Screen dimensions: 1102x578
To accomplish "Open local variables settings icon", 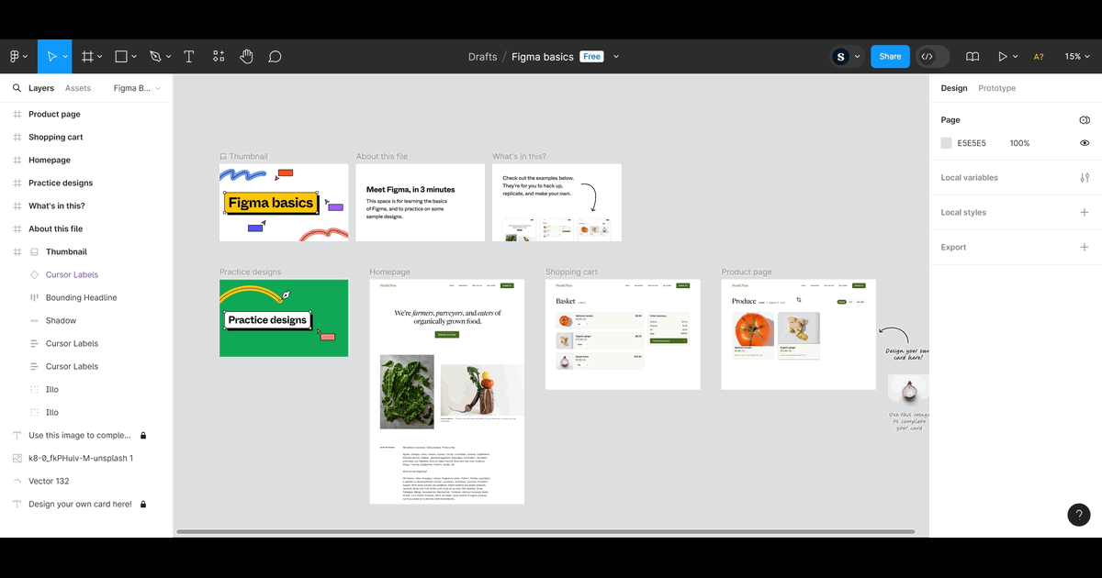I will point(1085,178).
